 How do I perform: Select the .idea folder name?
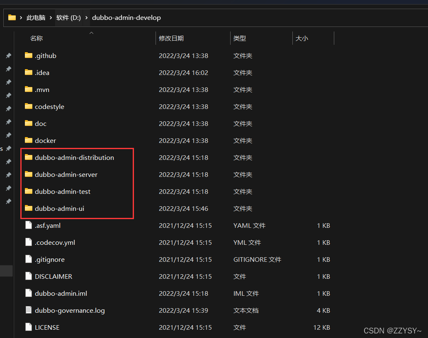[42, 73]
